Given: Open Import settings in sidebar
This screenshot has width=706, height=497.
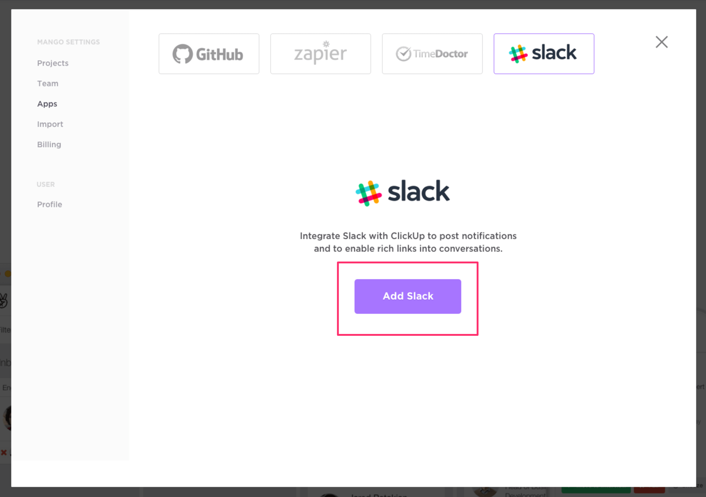Looking at the screenshot, I should (x=50, y=125).
